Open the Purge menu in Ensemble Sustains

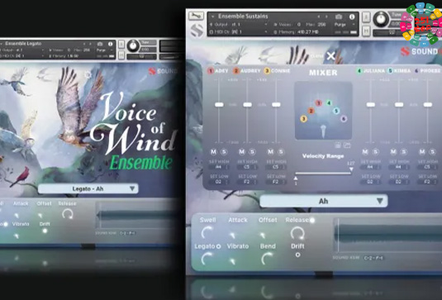tap(345, 25)
